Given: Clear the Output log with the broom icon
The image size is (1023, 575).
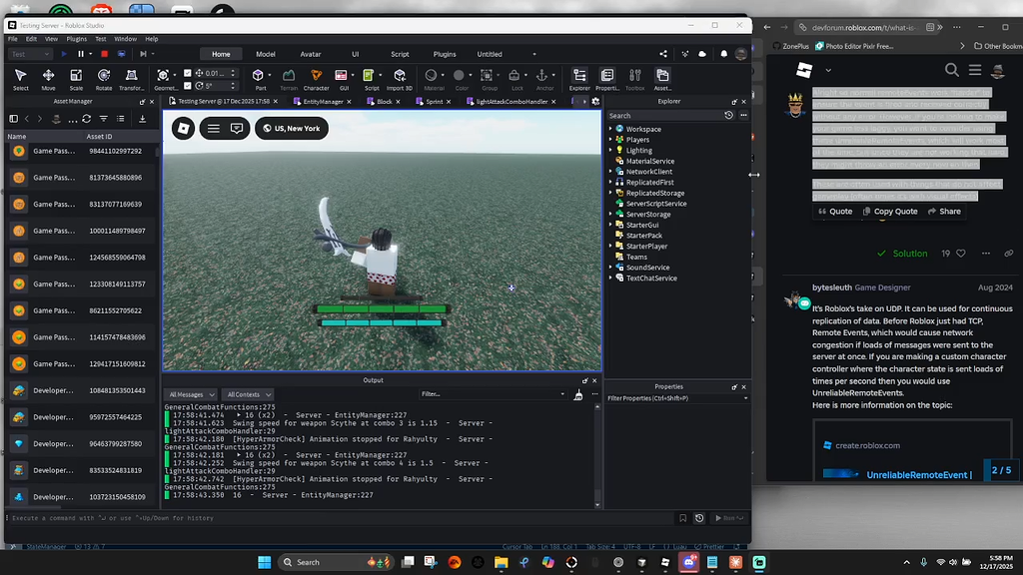Looking at the screenshot, I should click(x=579, y=394).
